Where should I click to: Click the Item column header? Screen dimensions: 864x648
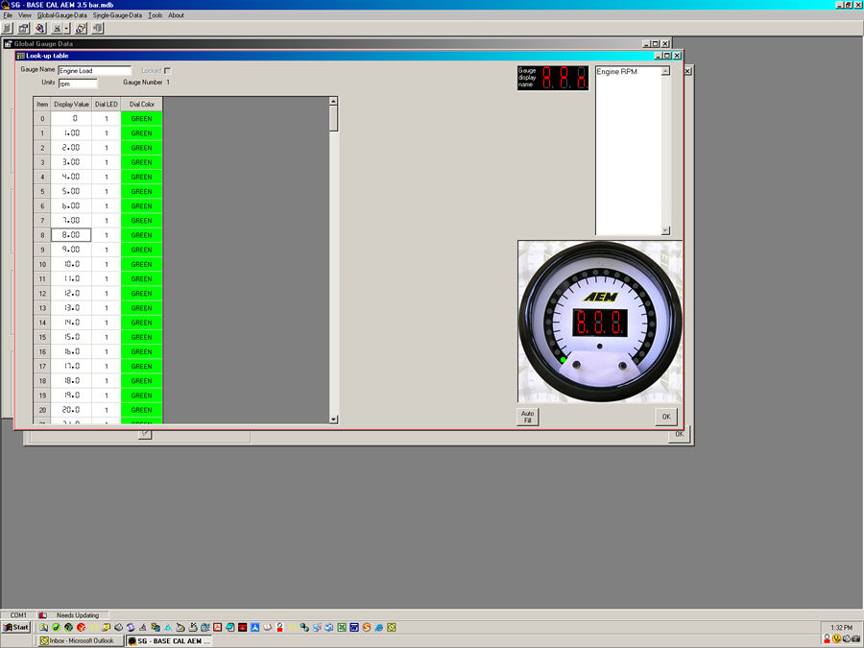[x=42, y=104]
